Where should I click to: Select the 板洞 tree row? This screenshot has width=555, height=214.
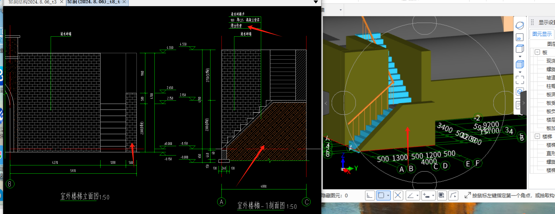pyautogui.click(x=550, y=95)
